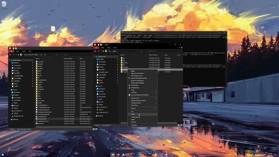
Task: Go back in the src Explorer window
Action: coord(10,55)
